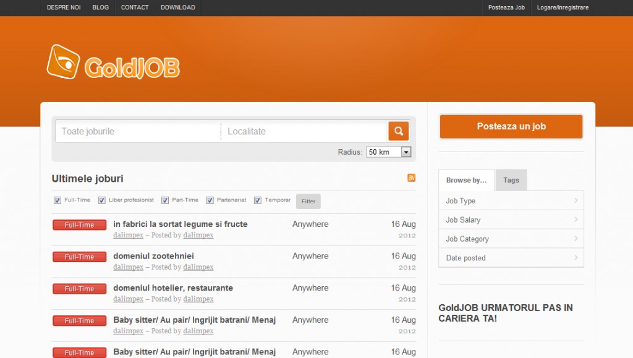Viewport: 633px width, 358px height.
Task: Open the BLOG menu item
Action: click(101, 7)
